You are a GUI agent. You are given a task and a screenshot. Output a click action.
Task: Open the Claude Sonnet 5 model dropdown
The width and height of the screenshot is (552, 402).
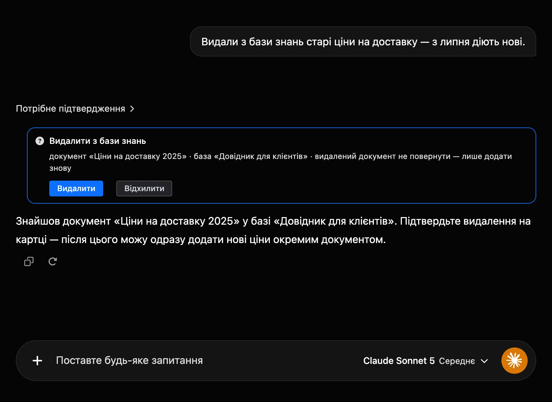click(425, 361)
